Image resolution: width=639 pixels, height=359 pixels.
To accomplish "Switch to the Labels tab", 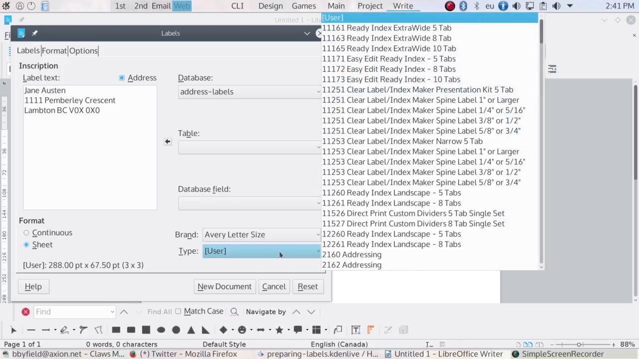I will 28,51.
